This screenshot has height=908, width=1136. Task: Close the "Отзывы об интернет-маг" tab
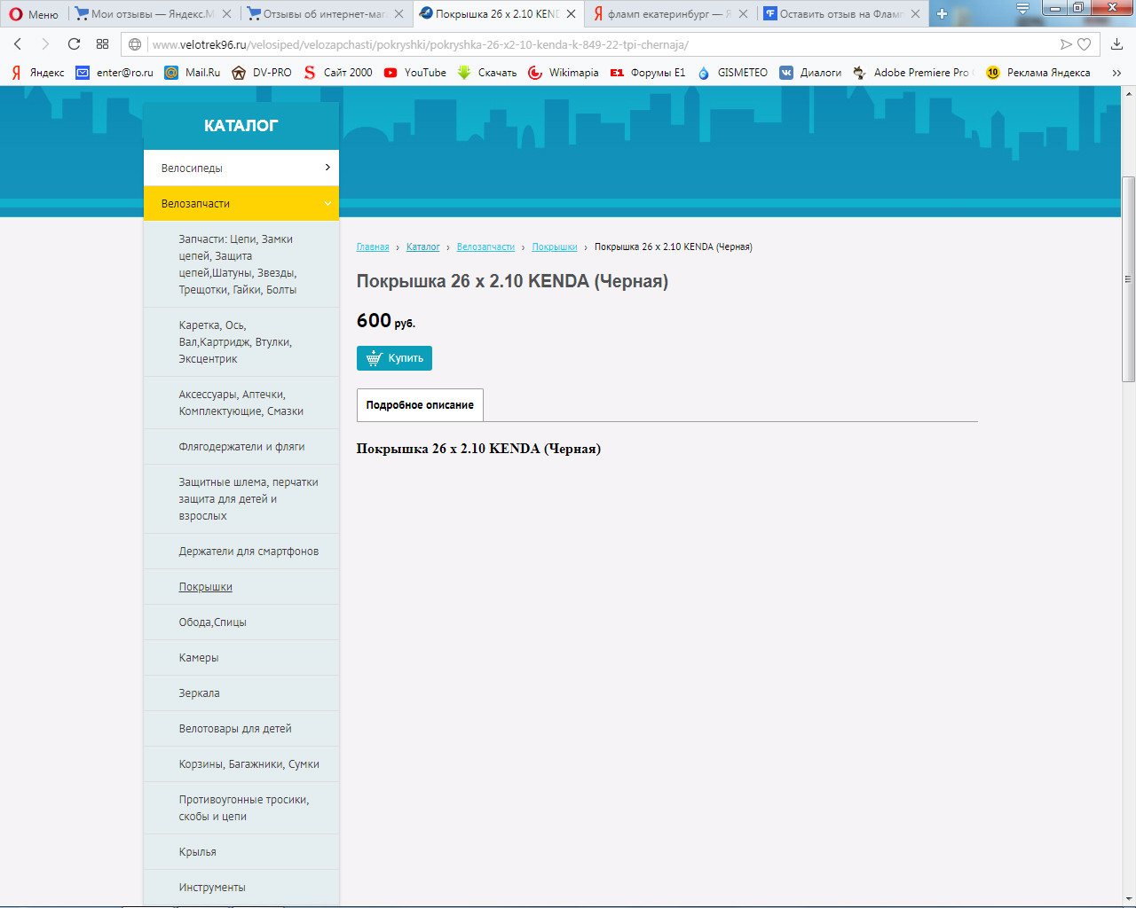coord(398,14)
